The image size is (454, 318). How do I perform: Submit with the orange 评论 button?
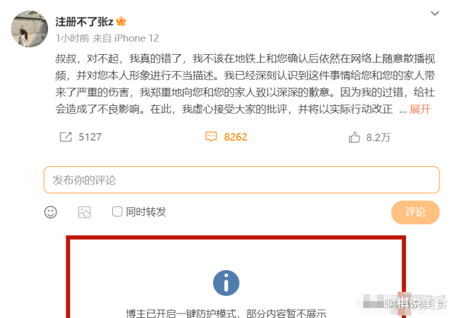click(x=416, y=212)
